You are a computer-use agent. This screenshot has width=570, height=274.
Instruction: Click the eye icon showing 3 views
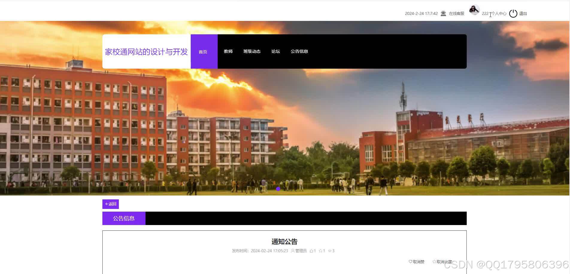(330, 251)
